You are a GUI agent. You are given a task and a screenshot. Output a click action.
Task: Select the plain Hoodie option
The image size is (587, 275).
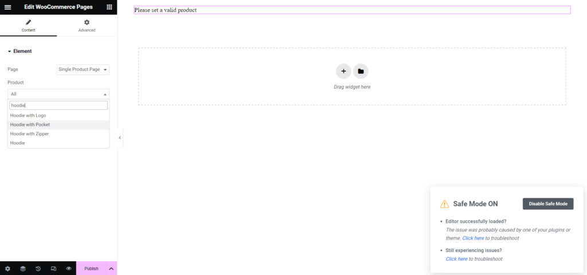pos(58,143)
